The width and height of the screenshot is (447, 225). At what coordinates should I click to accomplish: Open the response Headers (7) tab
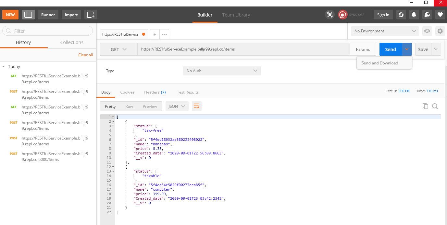click(155, 92)
